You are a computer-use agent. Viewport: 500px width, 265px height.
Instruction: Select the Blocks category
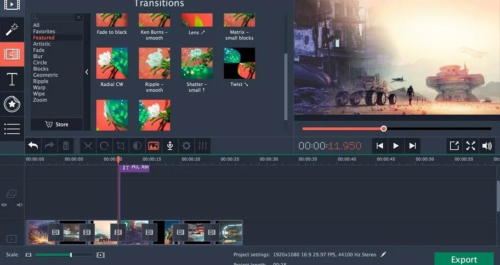click(x=41, y=69)
